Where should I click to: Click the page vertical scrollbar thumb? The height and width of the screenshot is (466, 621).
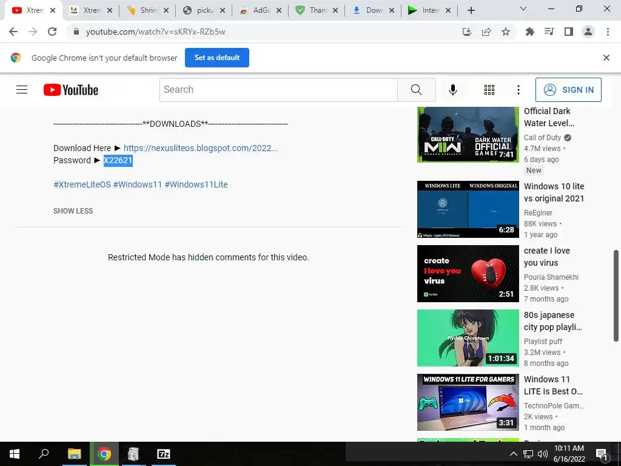point(616,295)
